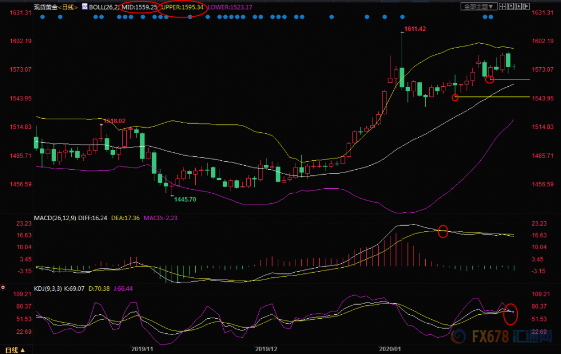The height and width of the screenshot is (354, 561).
Task: Open the 日线 ▲ period selector at bottom
Action: [15, 350]
